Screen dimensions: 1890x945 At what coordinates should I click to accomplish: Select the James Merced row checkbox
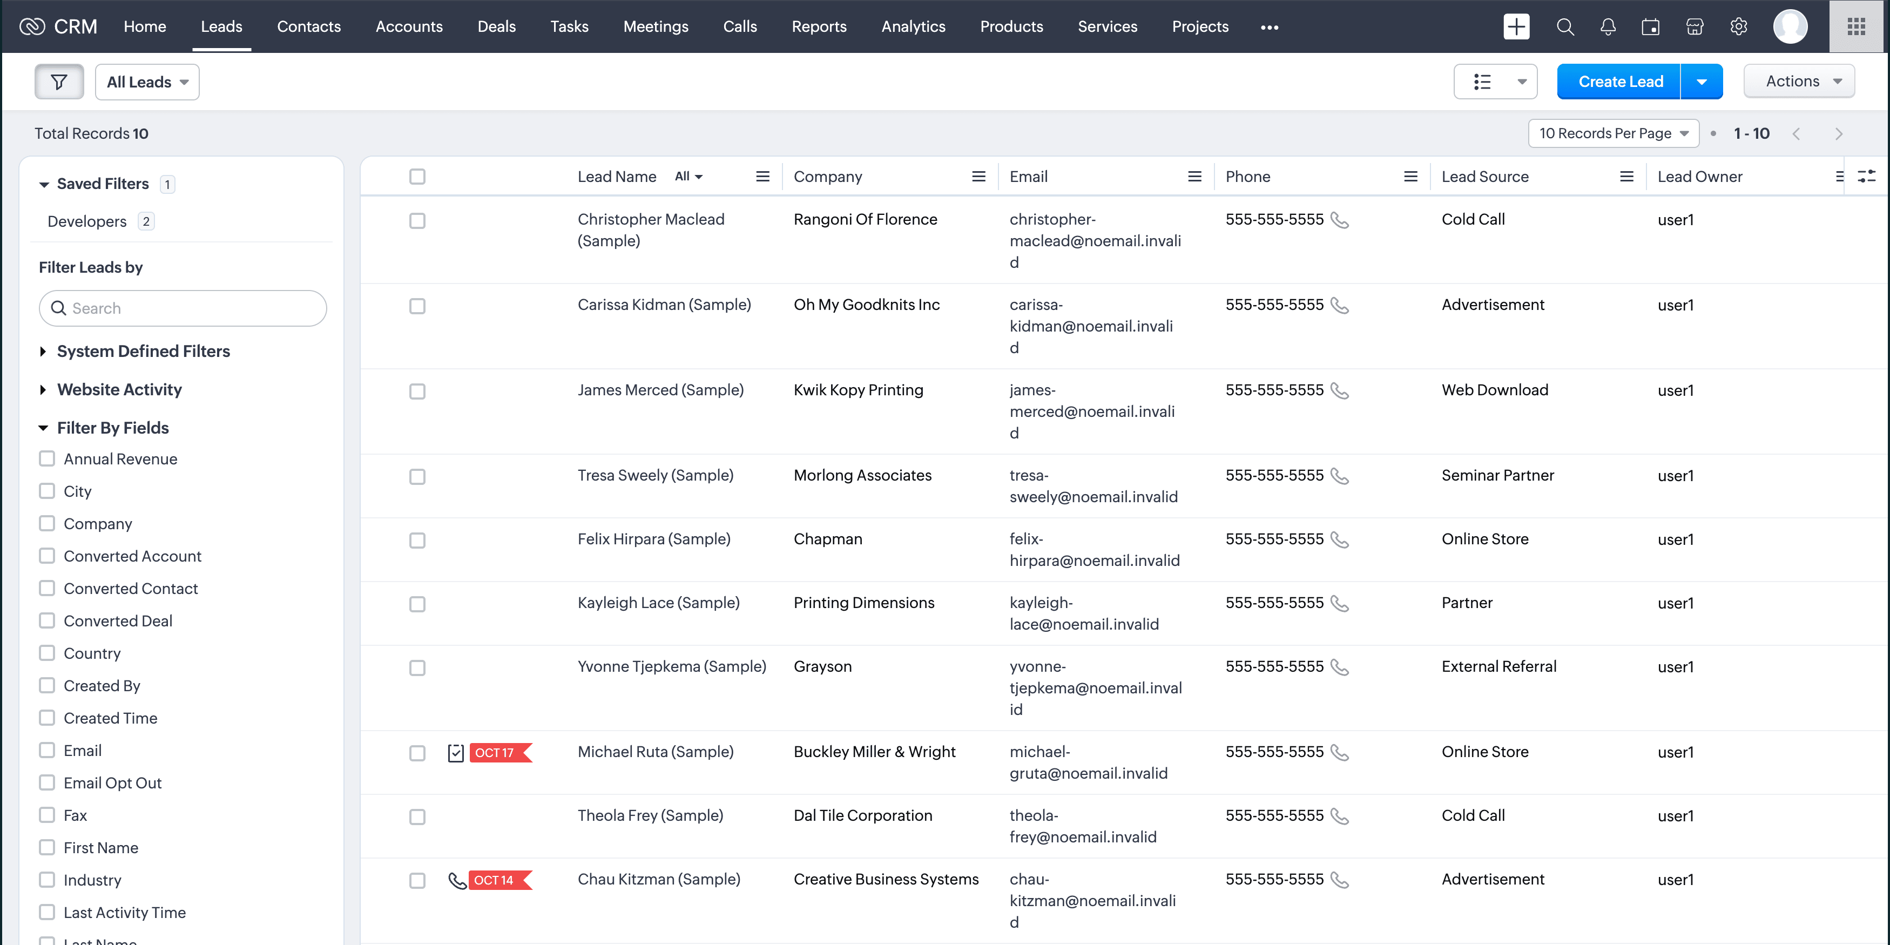pyautogui.click(x=417, y=391)
